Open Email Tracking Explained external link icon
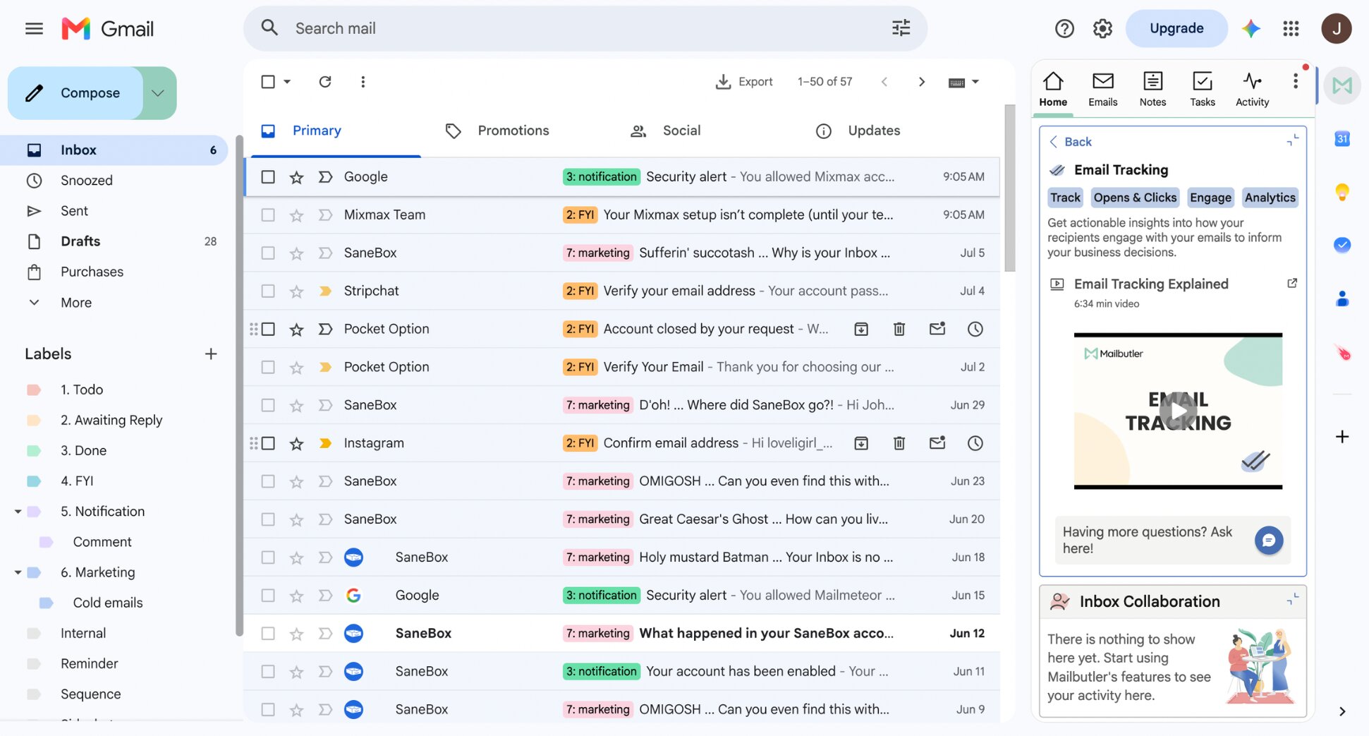The height and width of the screenshot is (736, 1369). point(1291,283)
